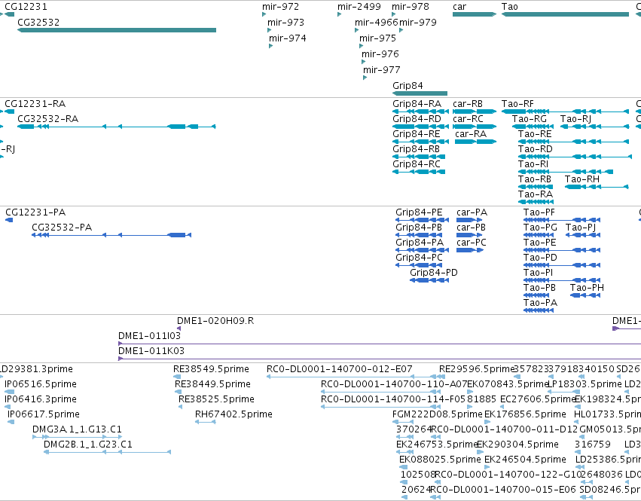Click the mir-975 feature
Image resolution: width=641 pixels, height=501 pixels.
click(x=361, y=46)
